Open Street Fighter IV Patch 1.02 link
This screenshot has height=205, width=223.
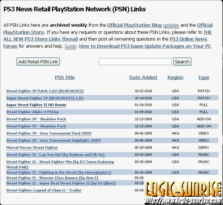pos(45,91)
